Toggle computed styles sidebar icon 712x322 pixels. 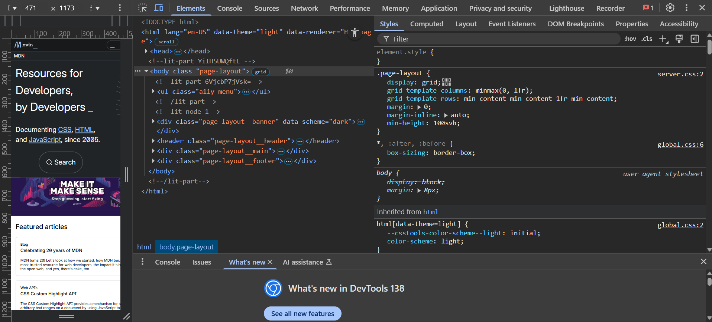695,39
